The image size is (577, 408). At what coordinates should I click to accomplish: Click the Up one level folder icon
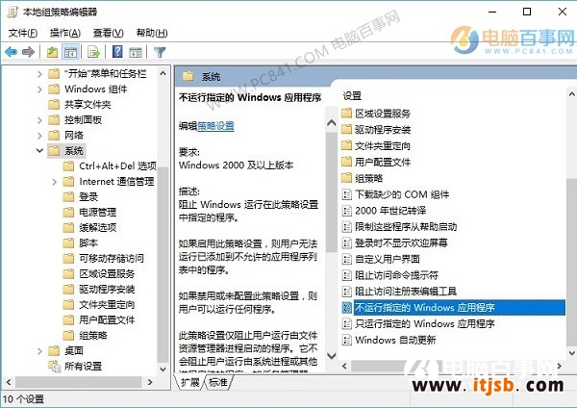[x=52, y=52]
